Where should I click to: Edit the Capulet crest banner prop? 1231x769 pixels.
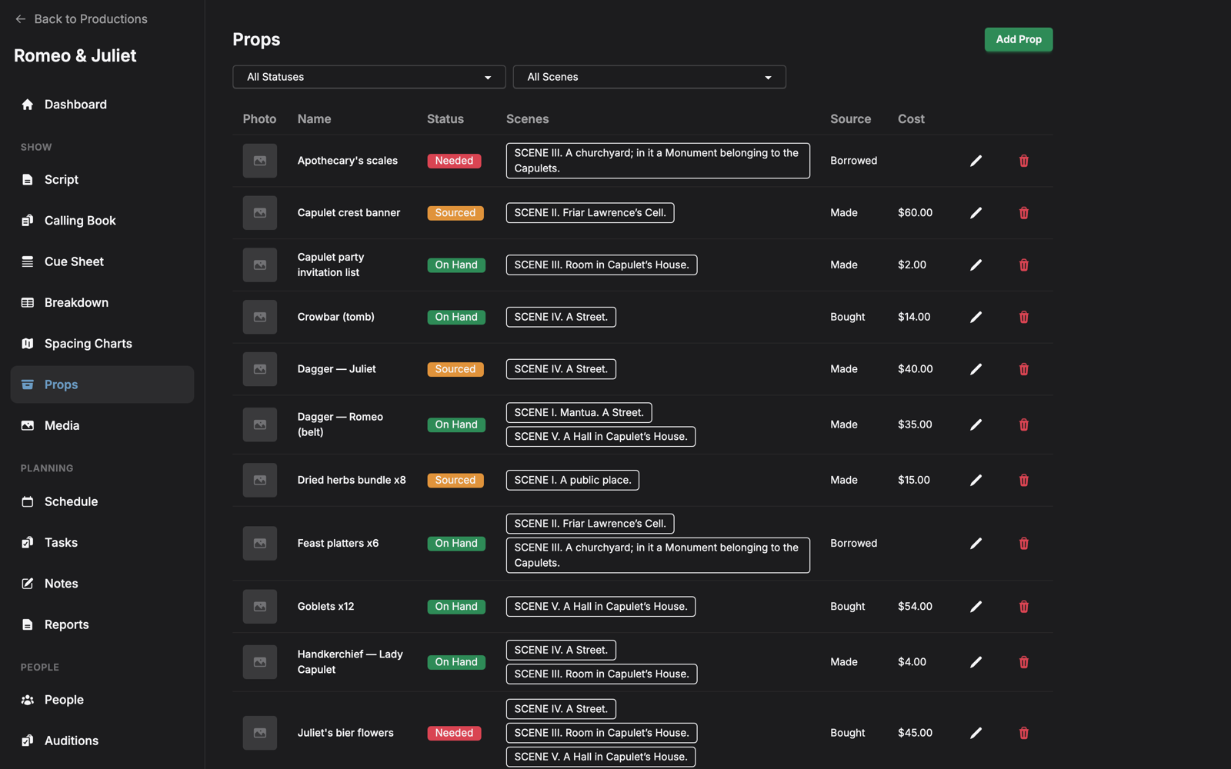point(976,213)
